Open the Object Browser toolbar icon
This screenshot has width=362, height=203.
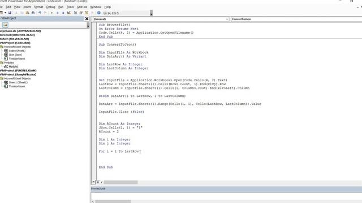[x=87, y=13]
